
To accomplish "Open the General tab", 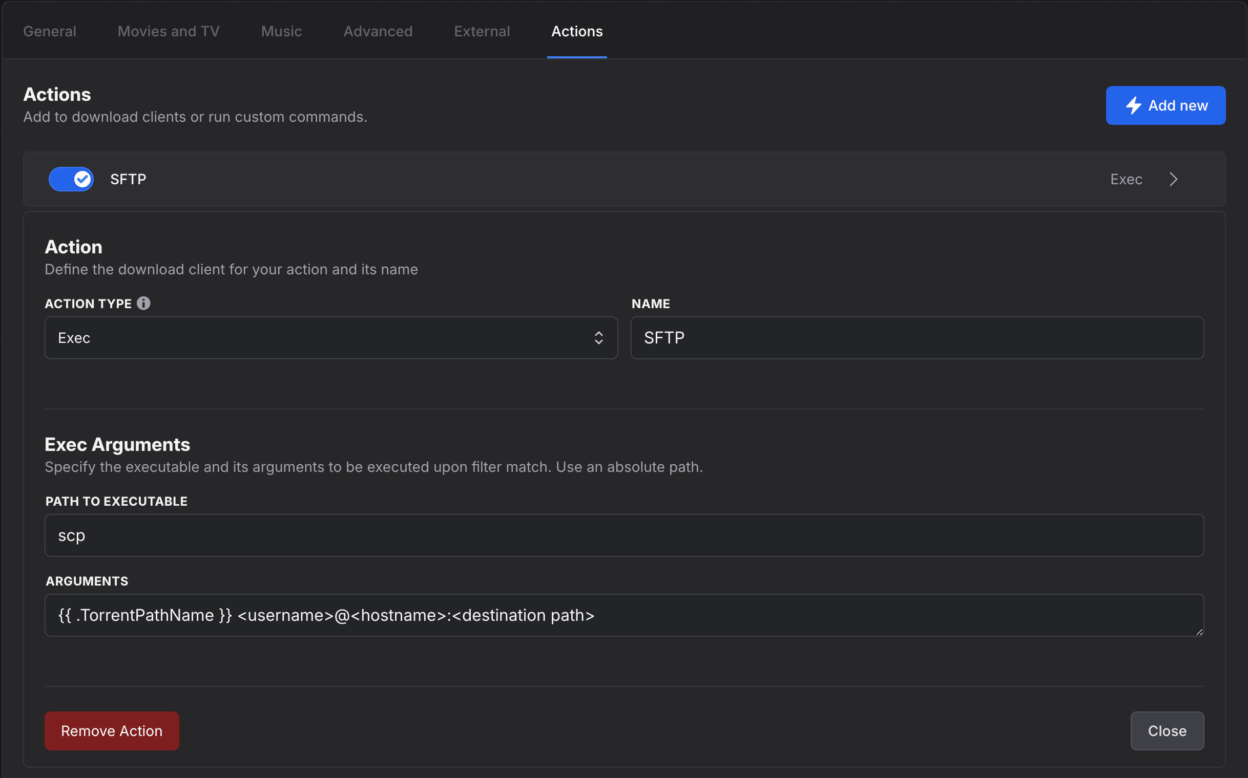I will 50,31.
